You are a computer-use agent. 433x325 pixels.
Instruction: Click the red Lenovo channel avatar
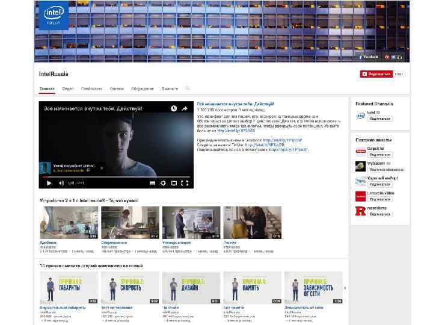pos(361,196)
